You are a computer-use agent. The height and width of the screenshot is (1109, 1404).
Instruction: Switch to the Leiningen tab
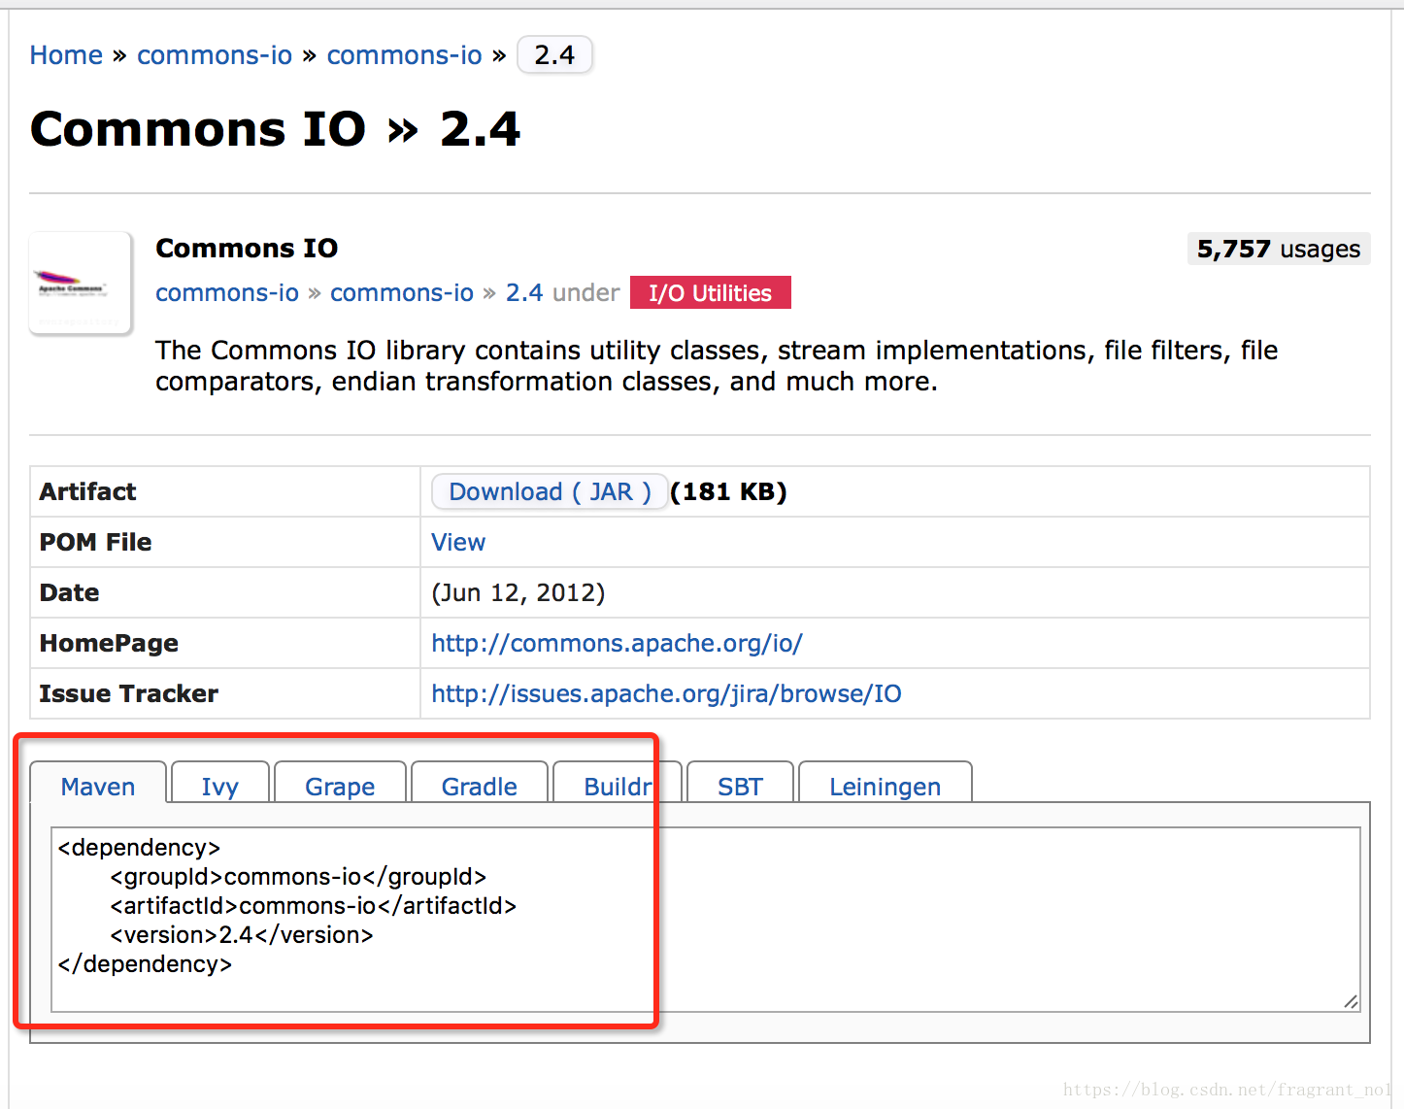(x=885, y=785)
